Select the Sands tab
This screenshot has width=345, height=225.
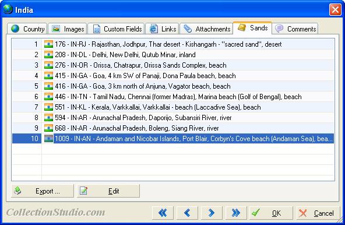(252, 28)
